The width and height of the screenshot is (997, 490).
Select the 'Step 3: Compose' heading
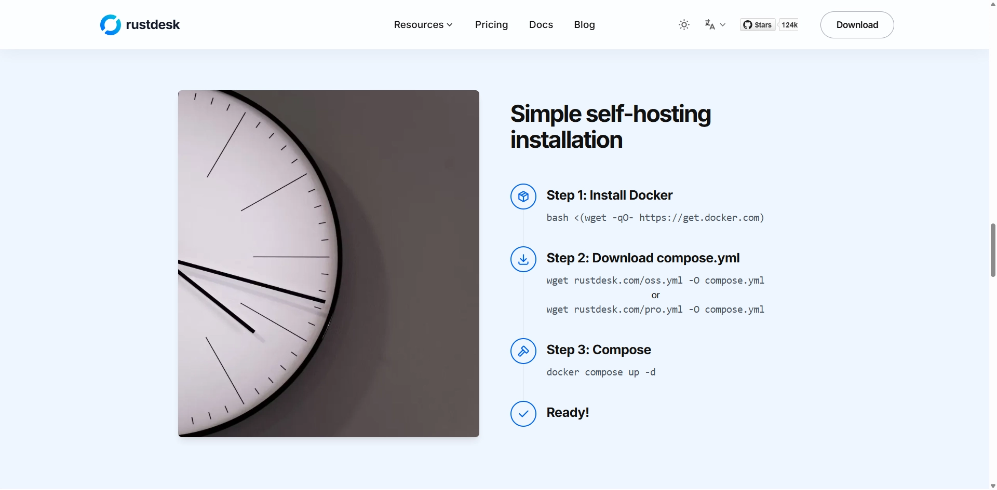click(598, 350)
